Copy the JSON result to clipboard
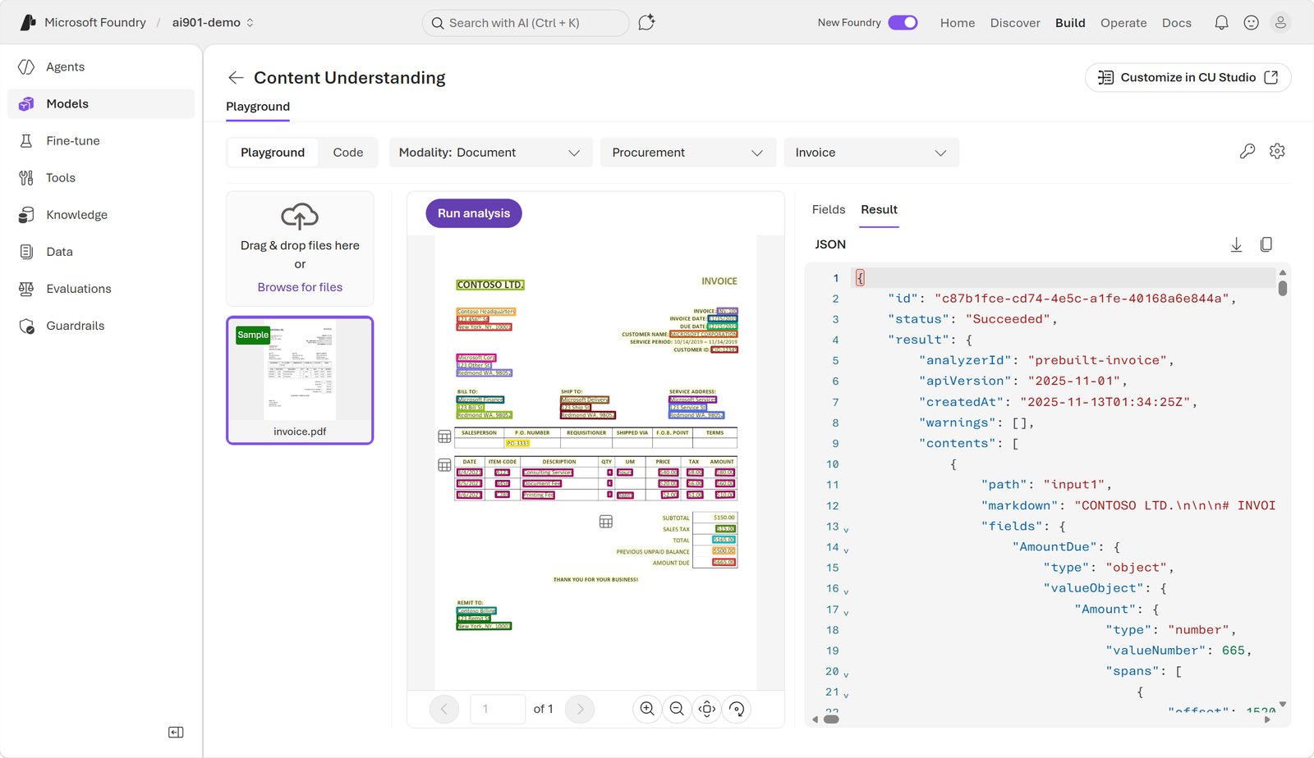Image resolution: width=1314 pixels, height=758 pixels. click(1266, 244)
